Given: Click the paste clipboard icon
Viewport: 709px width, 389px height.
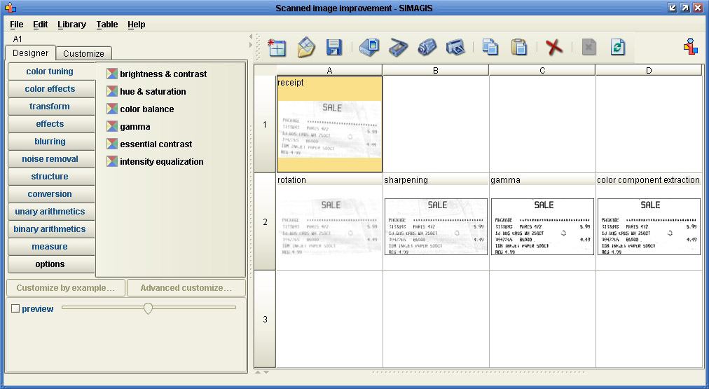Looking at the screenshot, I should pos(519,48).
